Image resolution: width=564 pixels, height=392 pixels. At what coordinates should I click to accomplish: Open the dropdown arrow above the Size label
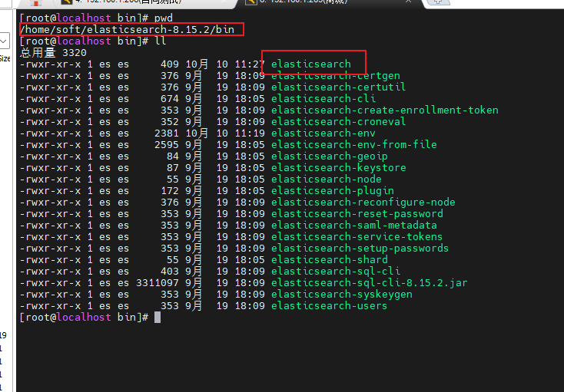(x=5, y=41)
